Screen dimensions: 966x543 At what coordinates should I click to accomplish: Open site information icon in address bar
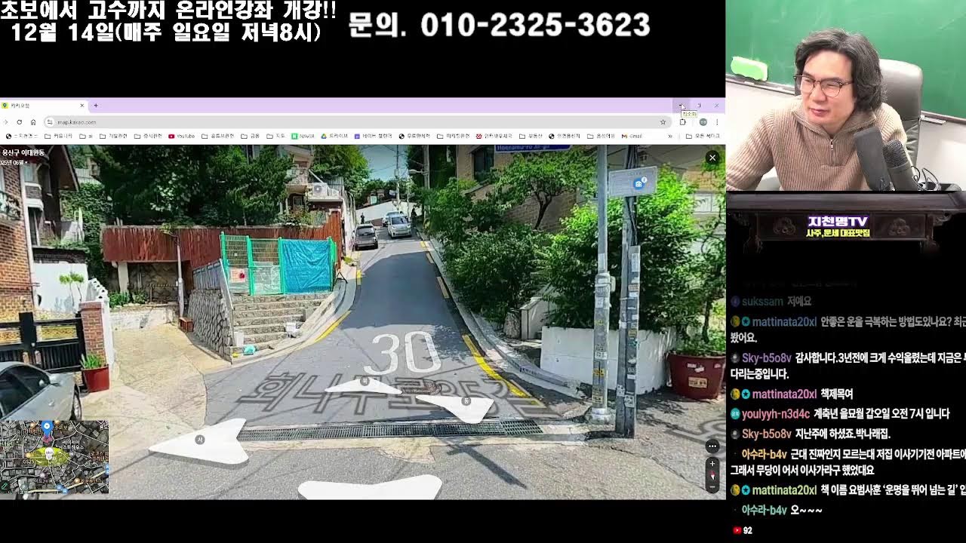[x=49, y=122]
